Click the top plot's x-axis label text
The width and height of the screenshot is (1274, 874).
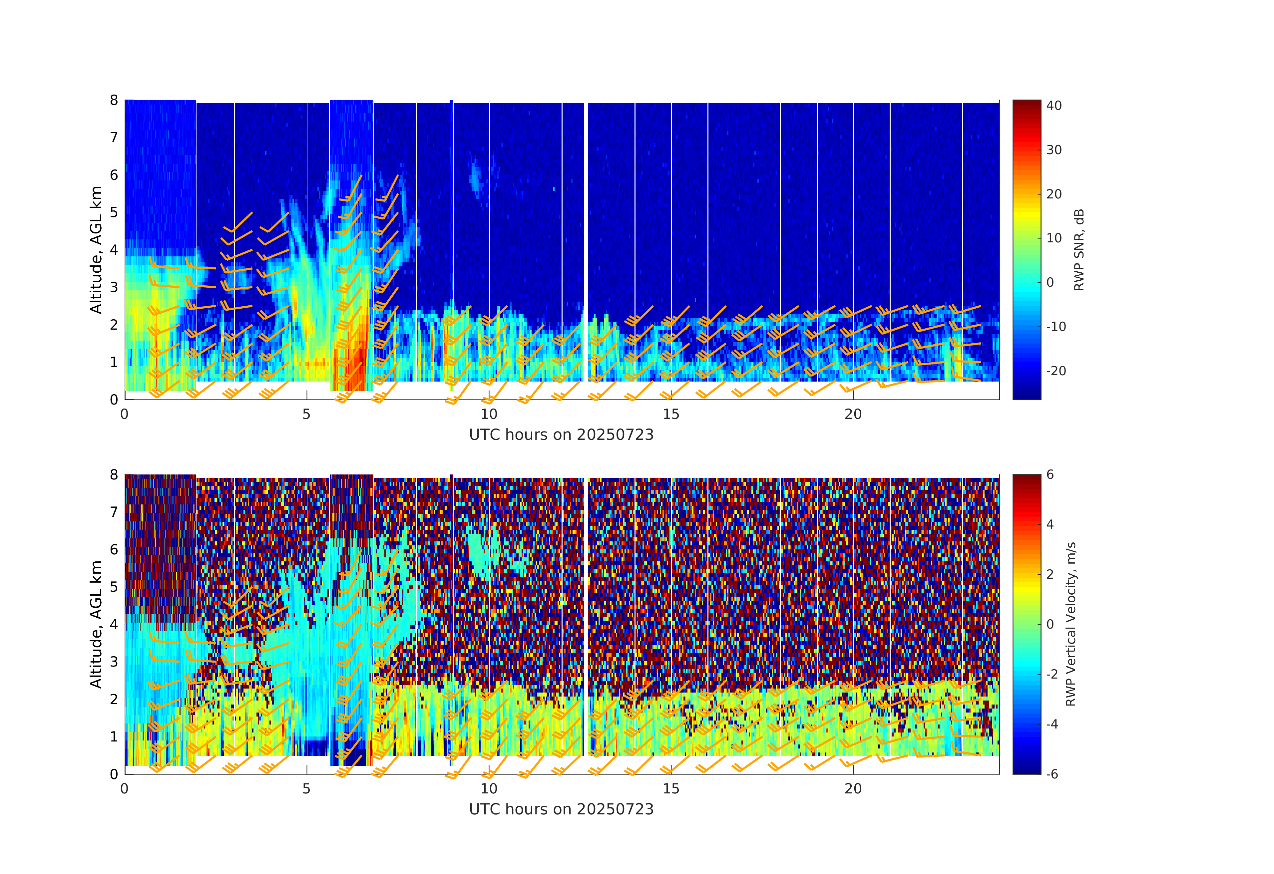[561, 435]
